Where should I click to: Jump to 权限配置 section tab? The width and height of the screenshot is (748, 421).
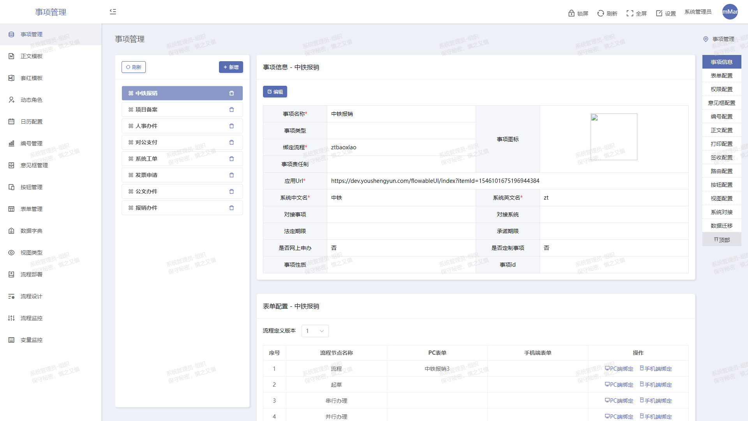pyautogui.click(x=721, y=89)
